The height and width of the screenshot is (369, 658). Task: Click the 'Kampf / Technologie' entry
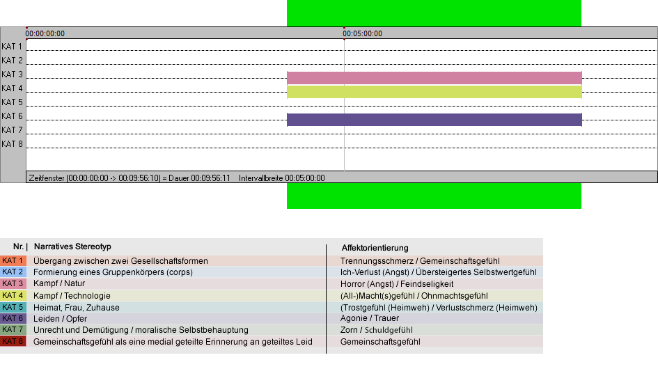coord(72,295)
